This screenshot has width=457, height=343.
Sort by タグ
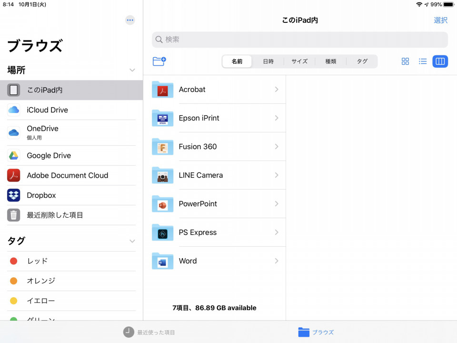pyautogui.click(x=362, y=61)
